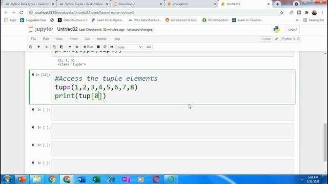Viewport: 328px width, 184px height.
Task: Click the Trusted notebook indicator
Action: [266, 39]
